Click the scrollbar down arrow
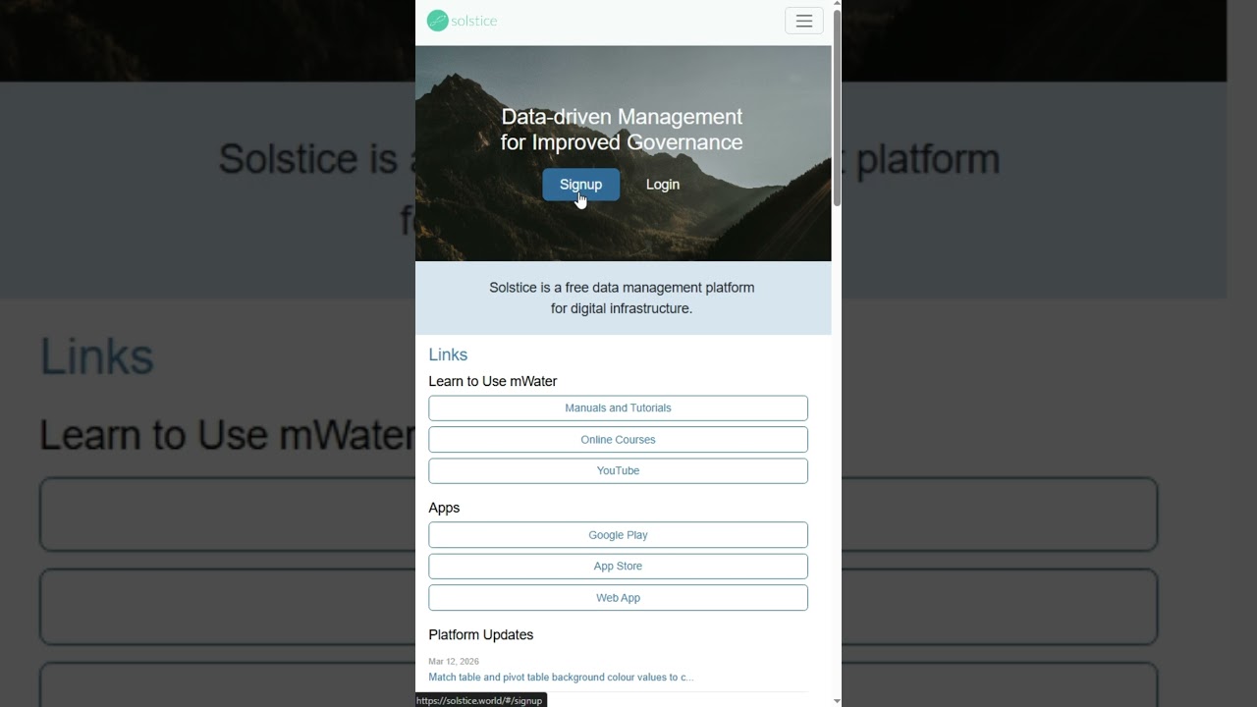Image resolution: width=1257 pixels, height=707 pixels. (x=837, y=701)
